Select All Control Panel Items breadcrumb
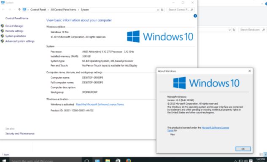 click(x=63, y=10)
